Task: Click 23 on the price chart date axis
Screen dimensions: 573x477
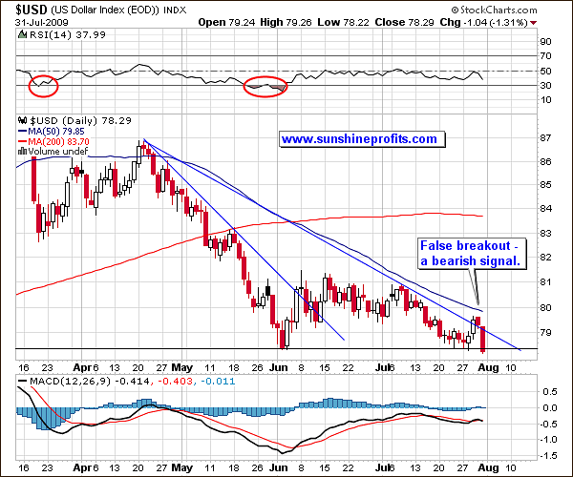Action: [x=47, y=367]
